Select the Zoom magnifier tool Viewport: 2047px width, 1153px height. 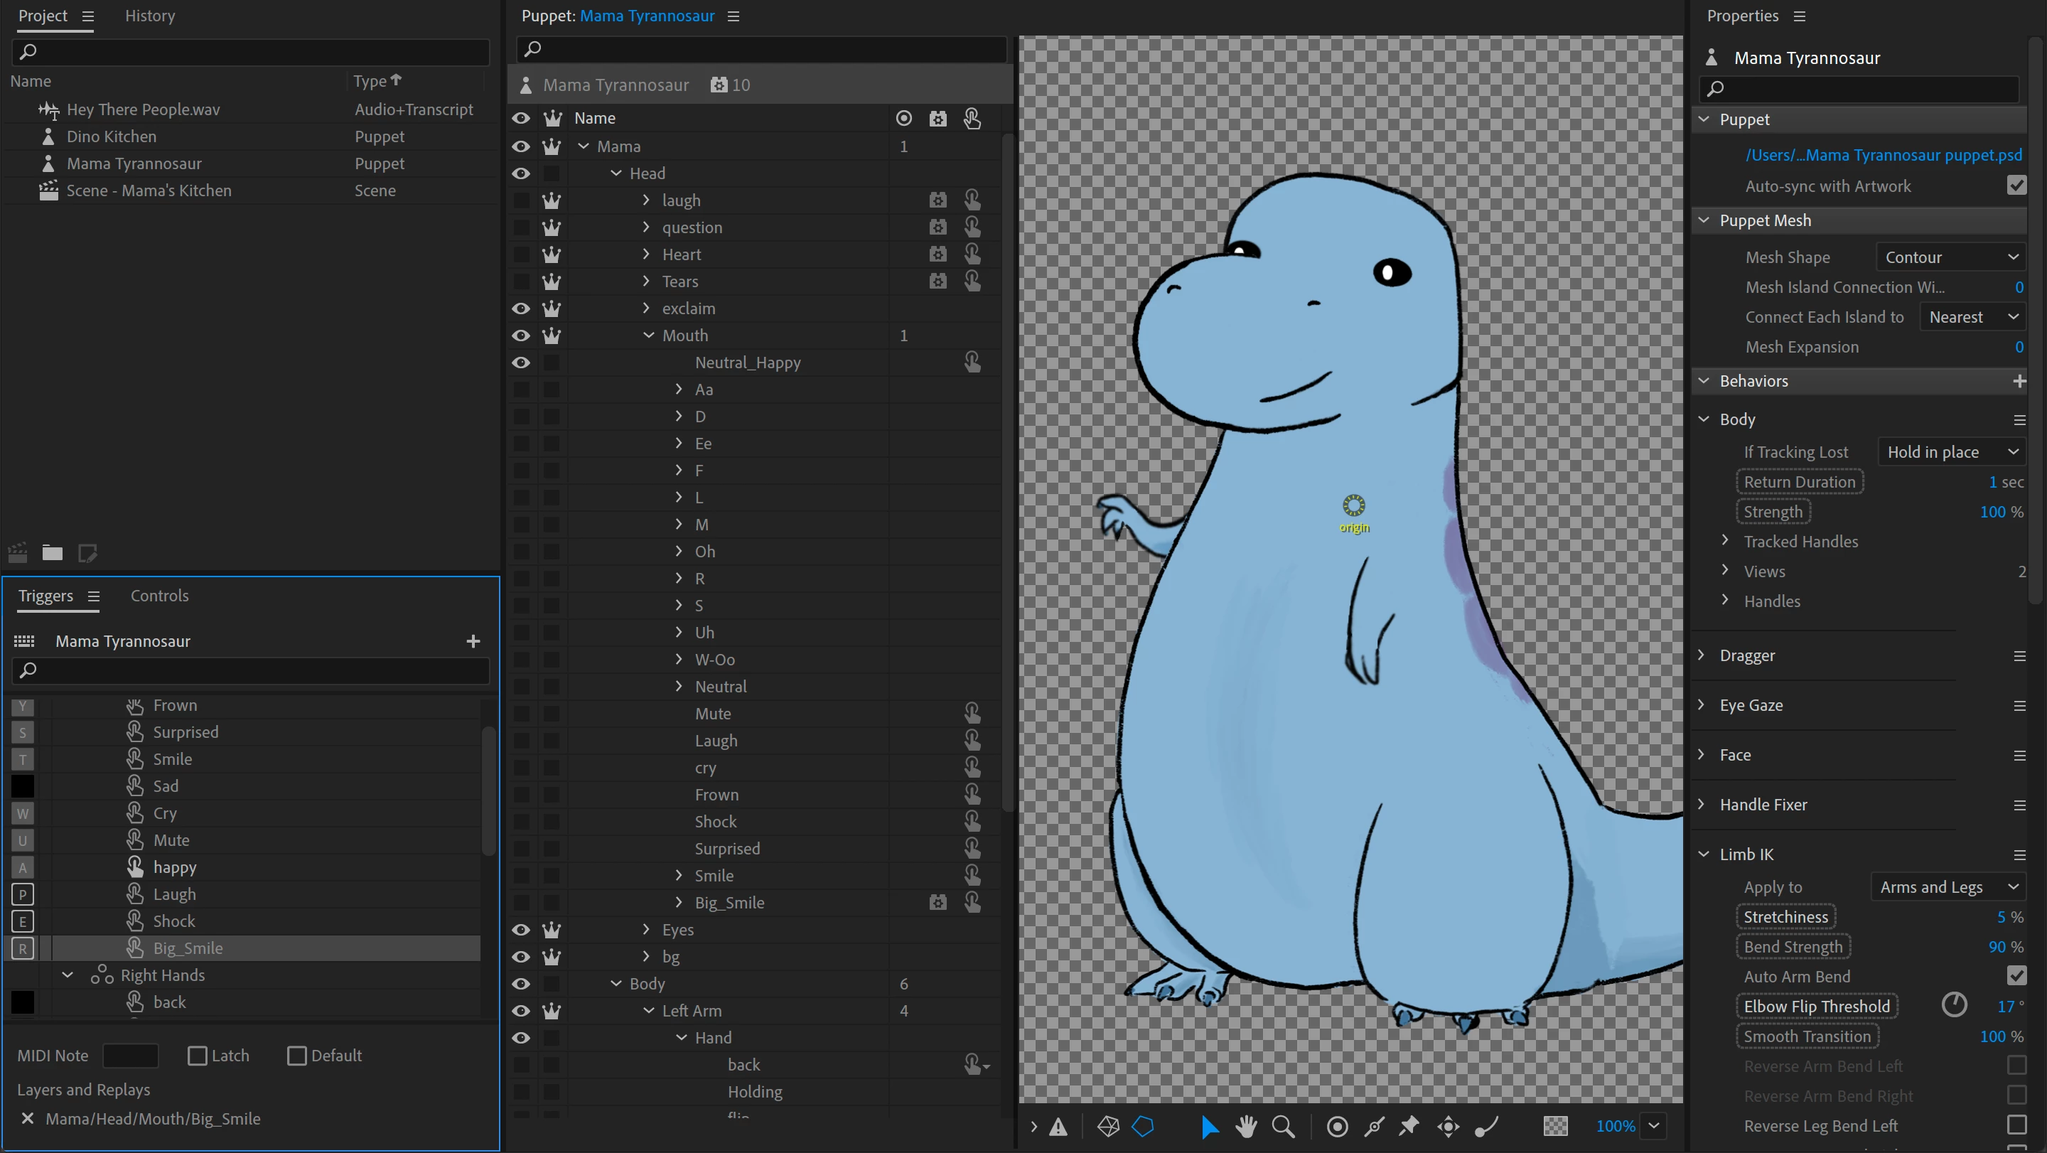pyautogui.click(x=1282, y=1126)
